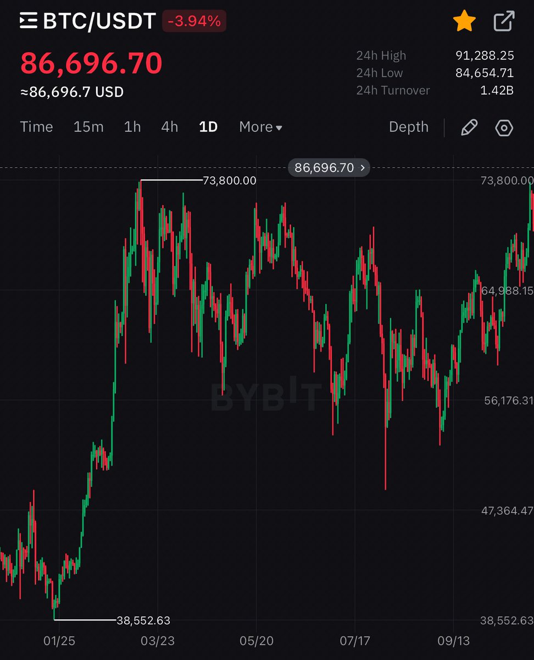534x660 pixels.
Task: Tap the 86,696.70 current price tag
Action: point(329,168)
